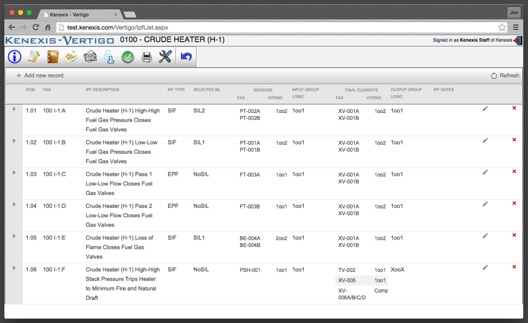Screen dimensions: 528x323
Task: Bookmark page with the star icon
Action: [502, 27]
